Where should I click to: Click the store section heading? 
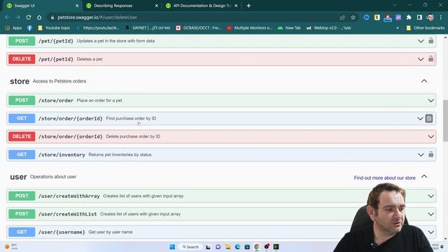tap(20, 81)
